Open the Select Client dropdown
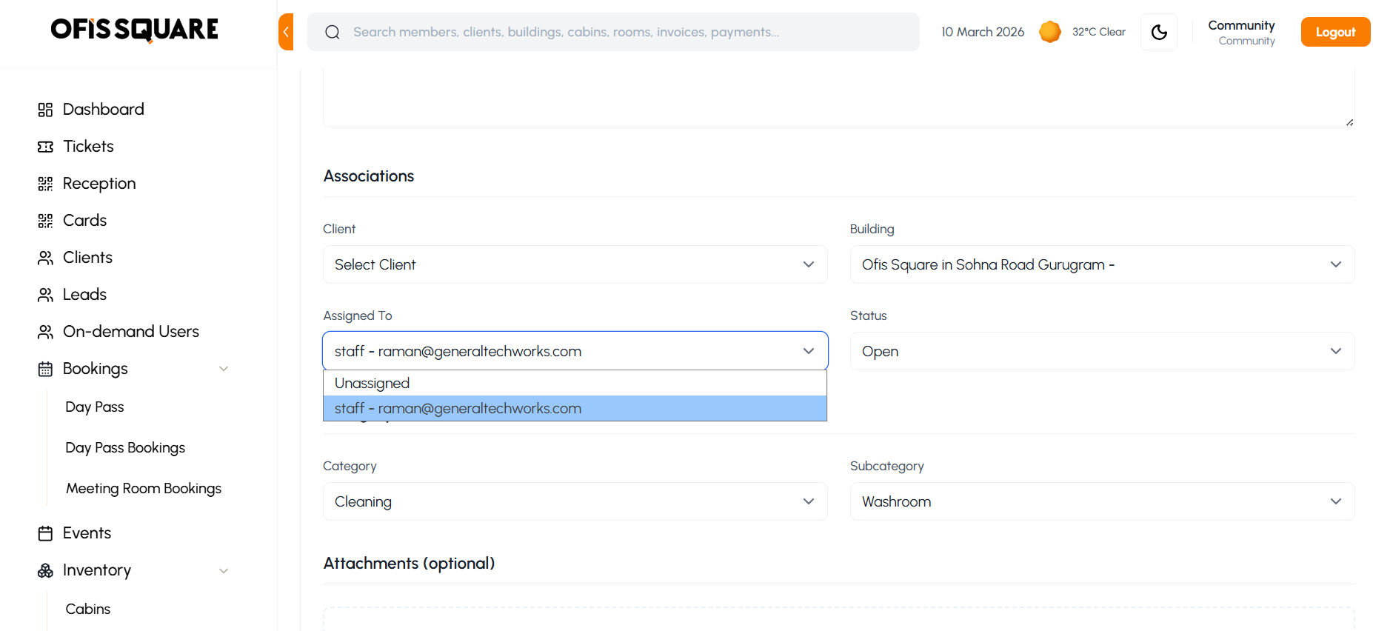This screenshot has width=1373, height=631. [x=575, y=264]
